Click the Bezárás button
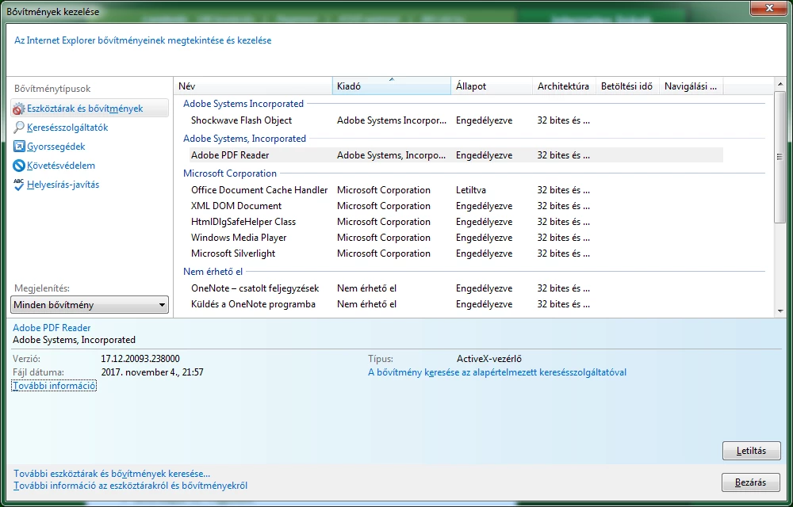 click(x=750, y=482)
